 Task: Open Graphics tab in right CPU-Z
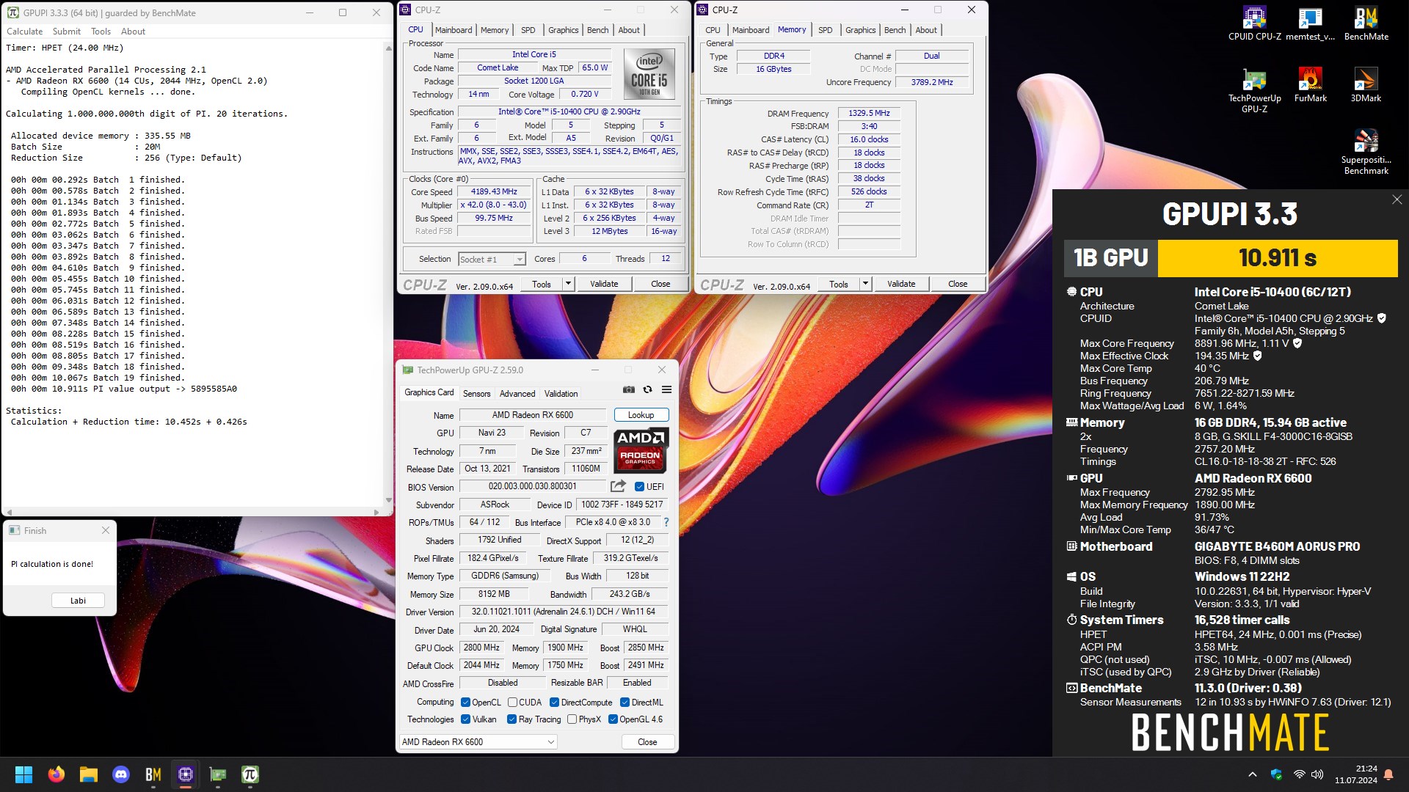(x=860, y=30)
